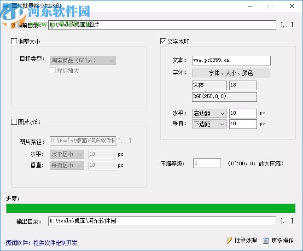Open the 右边距 horizontal alignment dropdown

click(209, 113)
